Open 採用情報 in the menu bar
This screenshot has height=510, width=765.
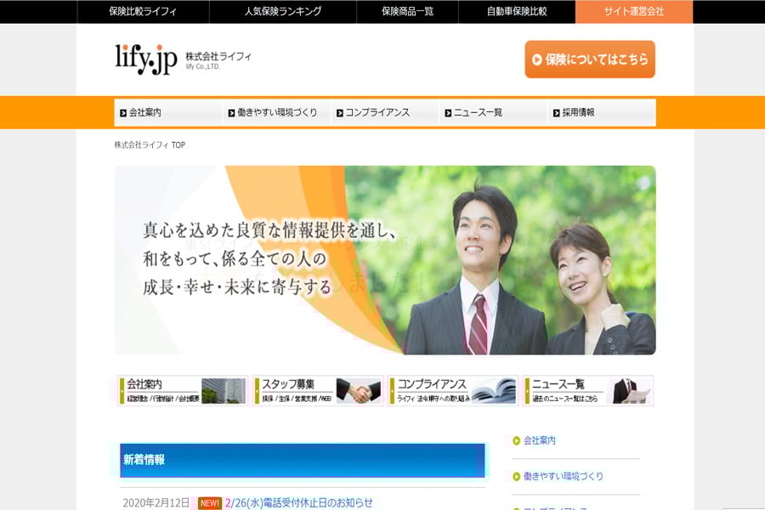[x=602, y=112]
